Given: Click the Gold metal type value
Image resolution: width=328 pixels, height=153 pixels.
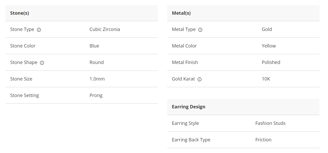Looking at the screenshot, I should click(x=267, y=29).
